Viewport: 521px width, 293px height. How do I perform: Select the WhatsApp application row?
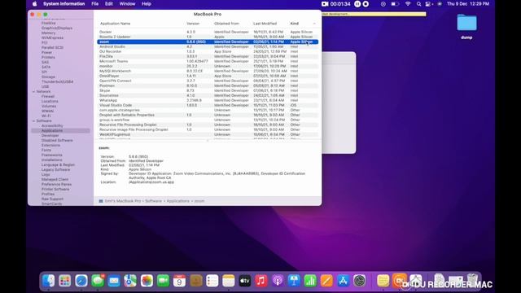(208, 100)
